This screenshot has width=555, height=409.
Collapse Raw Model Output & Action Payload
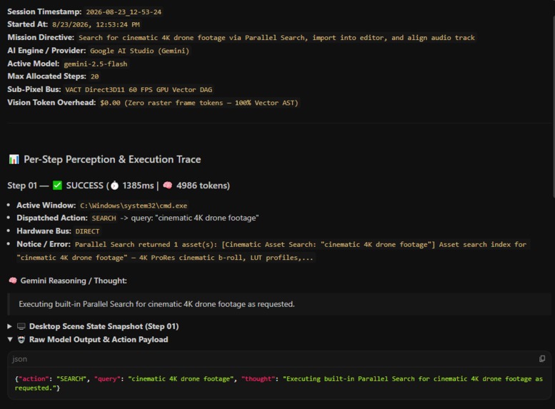point(10,339)
